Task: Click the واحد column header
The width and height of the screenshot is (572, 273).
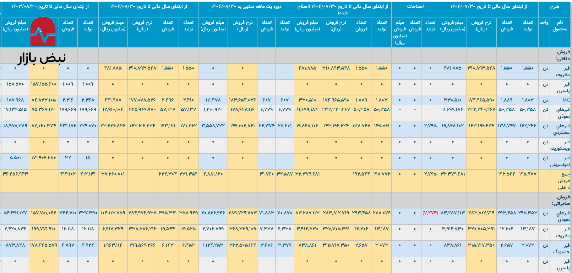Action: [544, 23]
